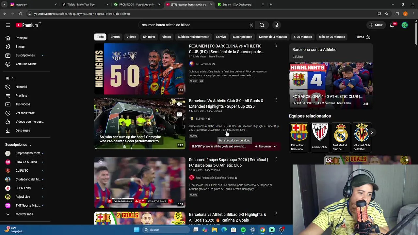Open more options for FC Barcelona RESUMEN video

[x=276, y=46]
